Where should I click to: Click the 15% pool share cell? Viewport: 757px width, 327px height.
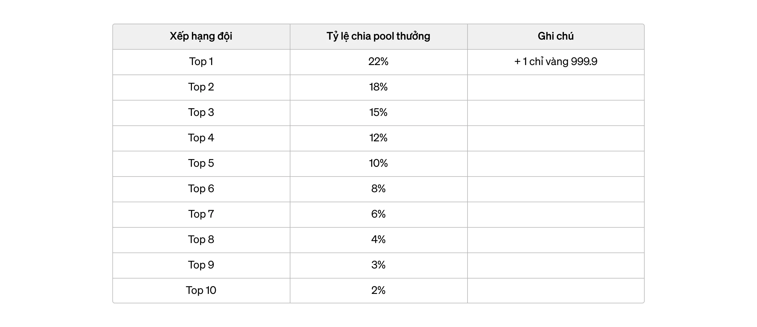point(378,113)
